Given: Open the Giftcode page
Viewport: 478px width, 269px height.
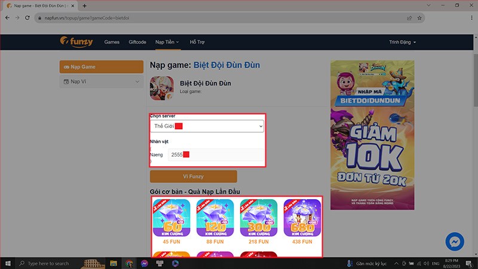Looking at the screenshot, I should click(x=137, y=42).
